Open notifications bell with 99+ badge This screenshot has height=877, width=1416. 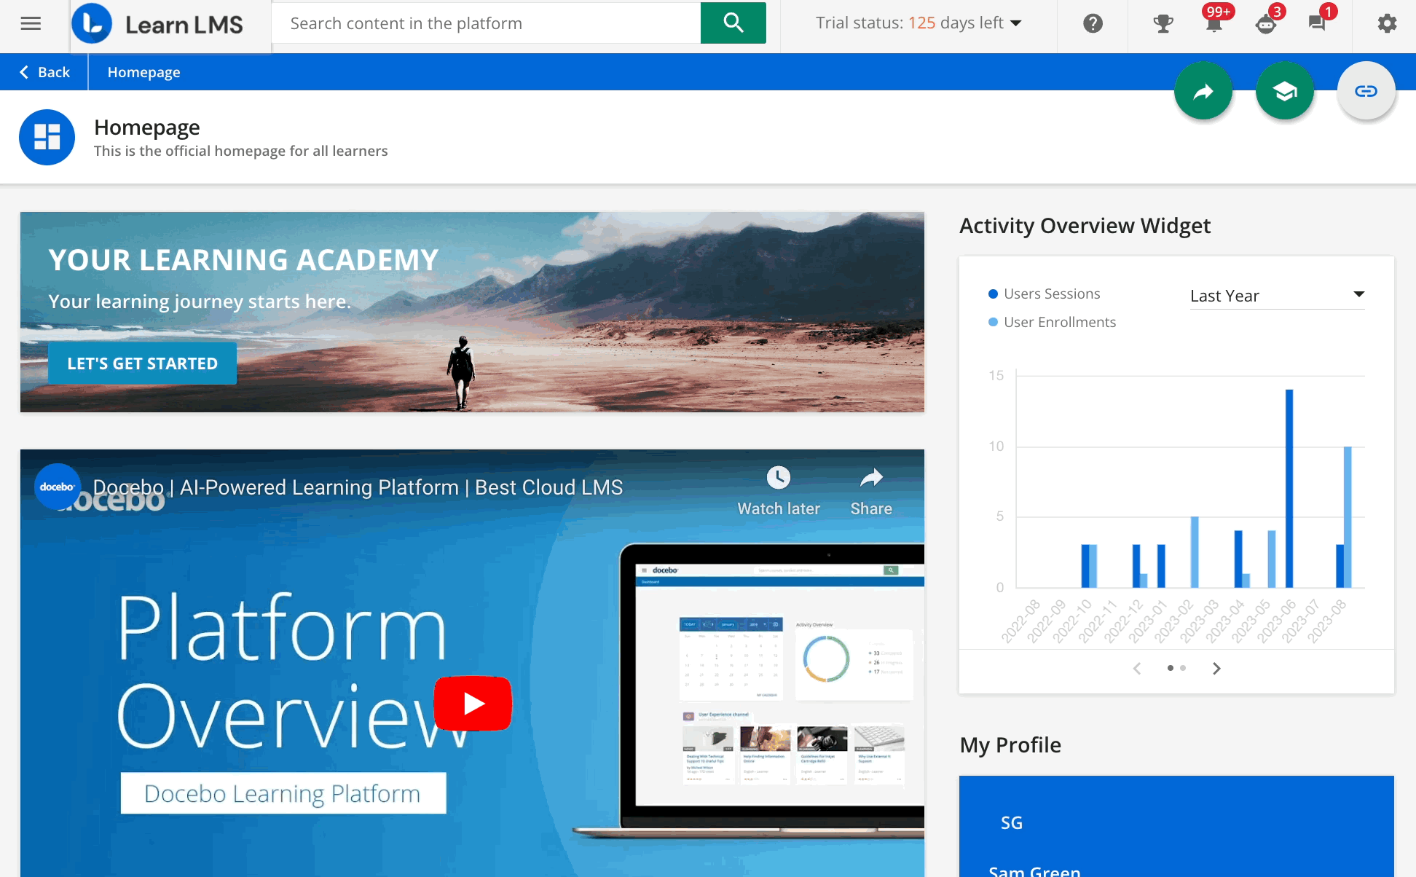pyautogui.click(x=1214, y=24)
